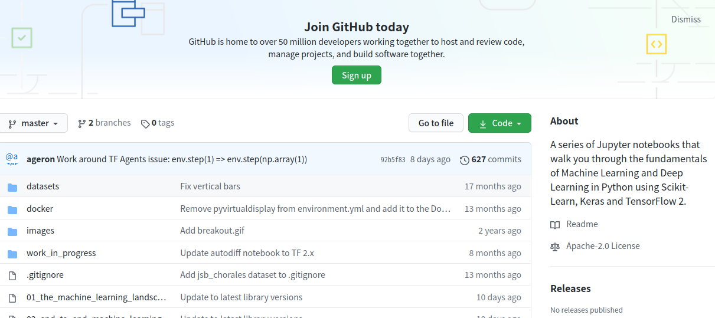The image size is (715, 318).
Task: Open the green Code dropdown
Action: [499, 123]
